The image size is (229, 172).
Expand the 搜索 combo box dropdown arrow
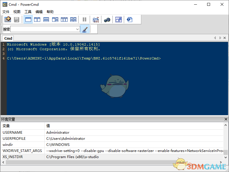pos(77,29)
